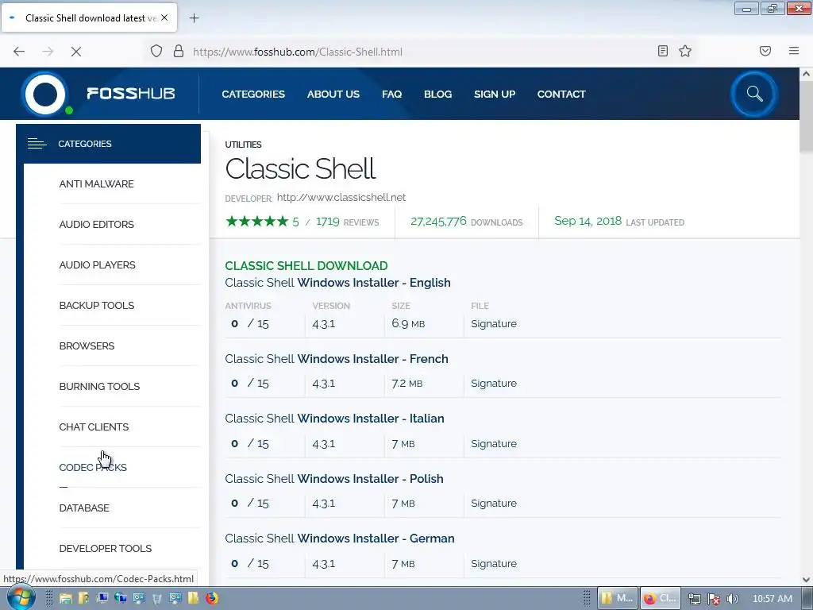
Task: Select Database category
Action: tap(84, 508)
